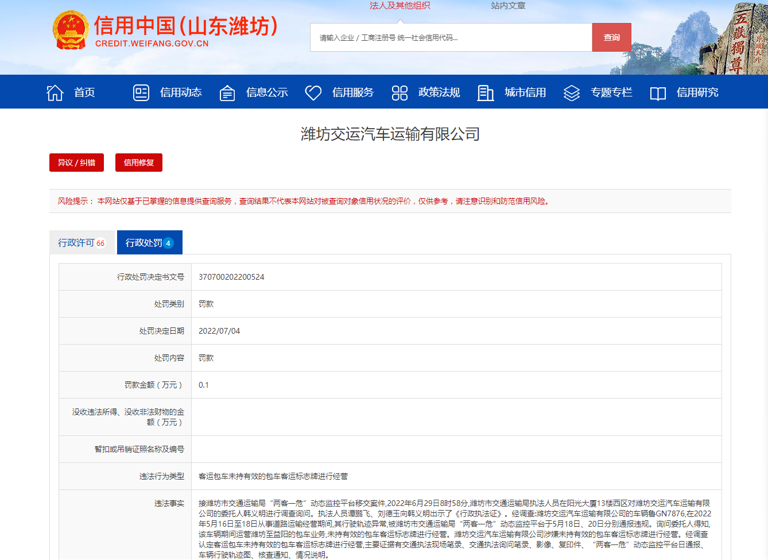
Task: Click the red 查询 search button
Action: (x=612, y=37)
